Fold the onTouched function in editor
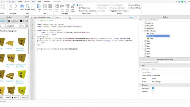This screenshot has width=190, height=107. pyautogui.click(x=36, y=30)
